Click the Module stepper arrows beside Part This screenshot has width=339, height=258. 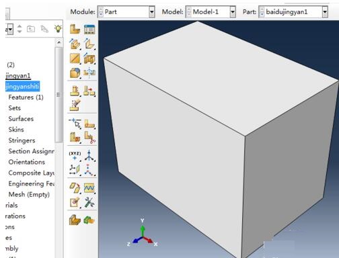pyautogui.click(x=101, y=12)
